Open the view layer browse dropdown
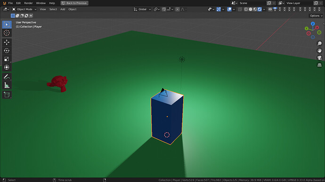Viewport: 325px width, 182px height. [x=281, y=3]
